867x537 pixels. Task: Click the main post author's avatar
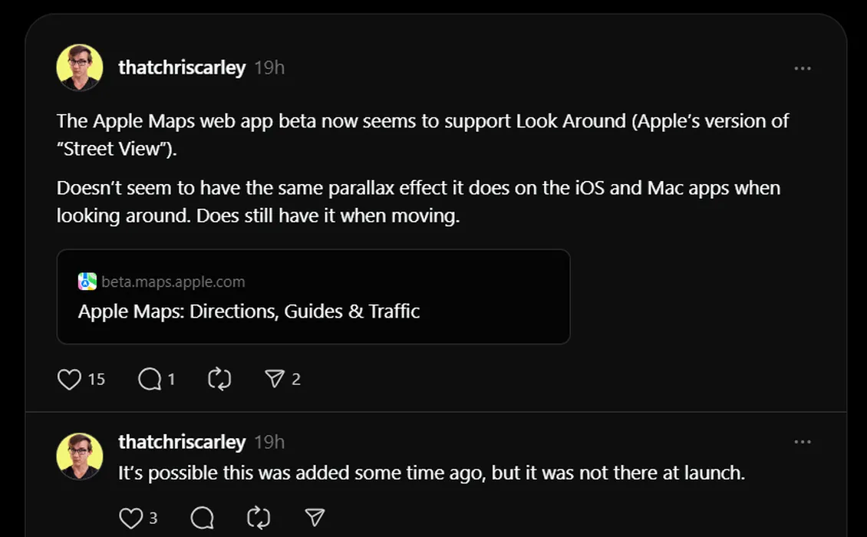pyautogui.click(x=80, y=68)
